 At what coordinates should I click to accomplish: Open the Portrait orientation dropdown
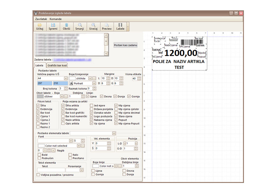point(94,83)
